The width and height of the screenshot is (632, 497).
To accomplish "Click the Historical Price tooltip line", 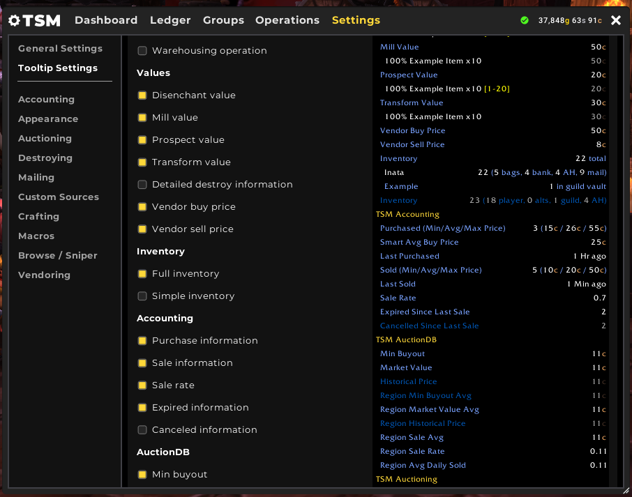I will point(492,381).
